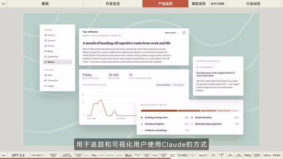Click the Account settings icon

pyautogui.click(x=46, y=41)
